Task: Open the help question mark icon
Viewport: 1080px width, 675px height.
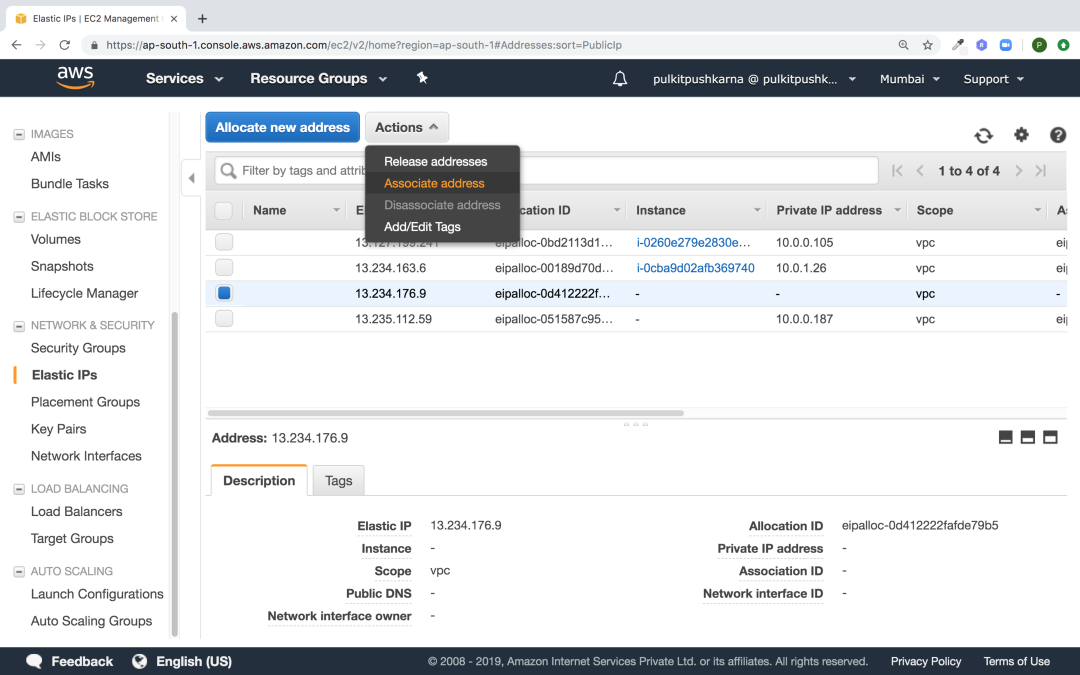Action: 1057,135
